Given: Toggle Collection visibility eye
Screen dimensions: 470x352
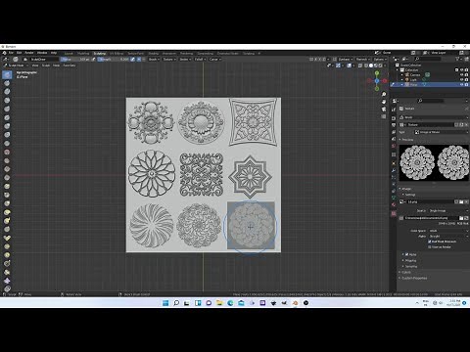Looking at the screenshot, I should [x=461, y=70].
